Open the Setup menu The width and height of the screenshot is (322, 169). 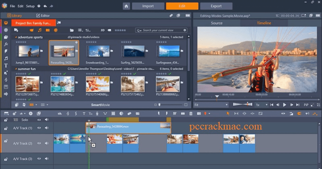click(30, 6)
